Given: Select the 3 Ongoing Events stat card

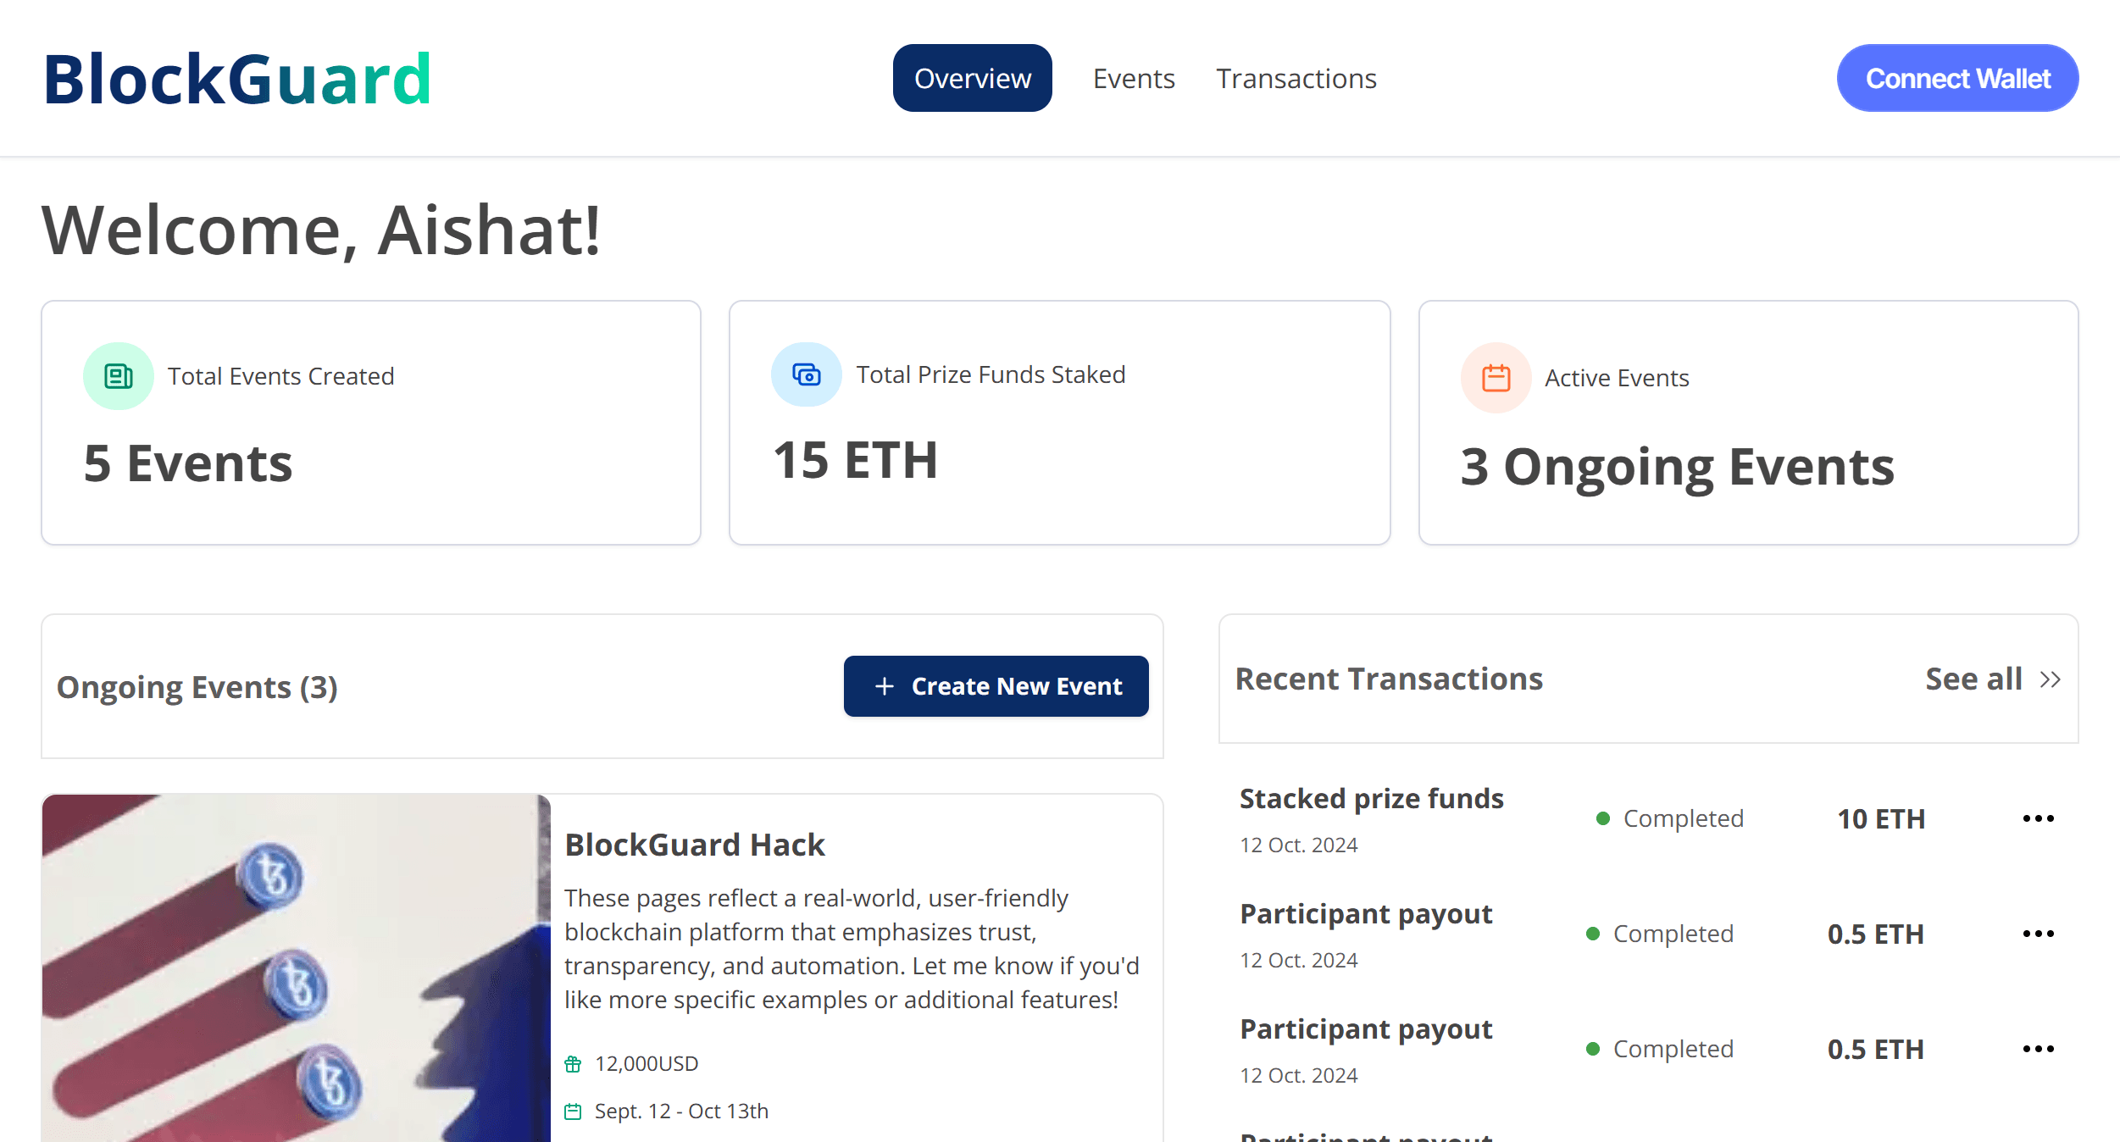Looking at the screenshot, I should coord(1748,423).
